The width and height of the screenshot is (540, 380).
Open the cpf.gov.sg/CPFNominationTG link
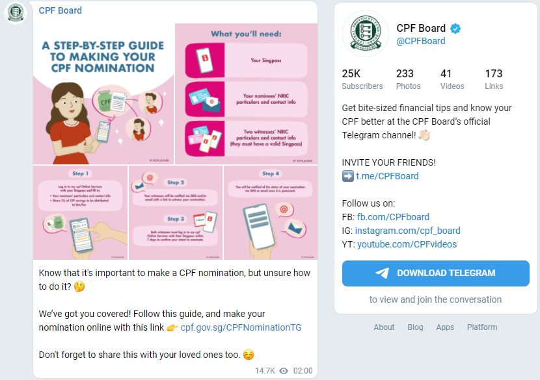point(241,327)
